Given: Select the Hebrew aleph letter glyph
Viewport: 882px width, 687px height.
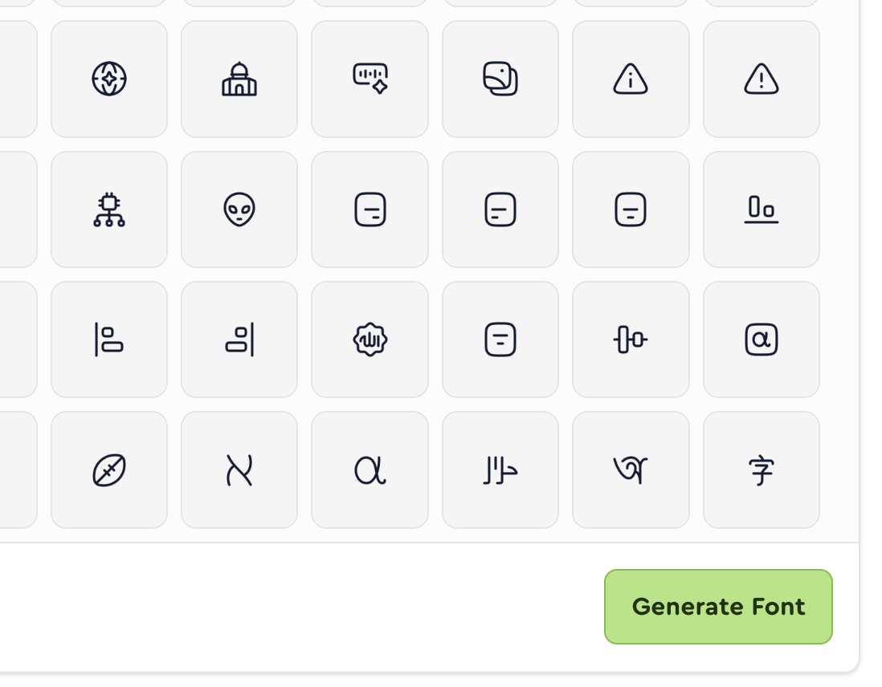Looking at the screenshot, I should [x=239, y=470].
